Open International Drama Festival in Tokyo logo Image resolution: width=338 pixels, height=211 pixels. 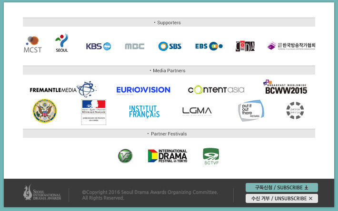tap(168, 156)
